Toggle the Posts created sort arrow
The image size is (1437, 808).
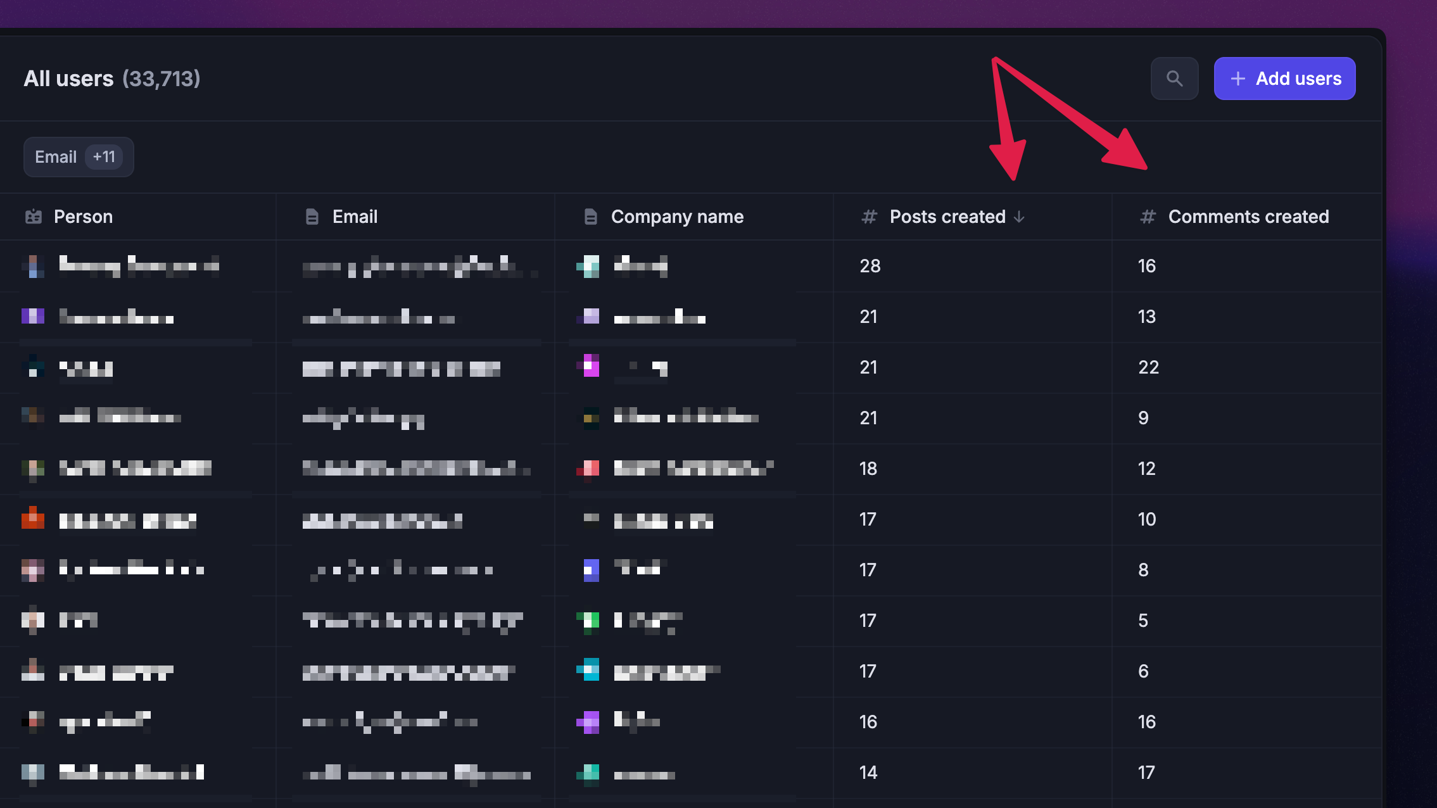[1019, 217]
